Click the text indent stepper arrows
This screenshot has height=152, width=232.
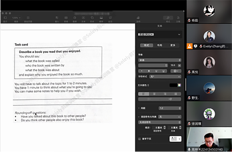(180, 128)
